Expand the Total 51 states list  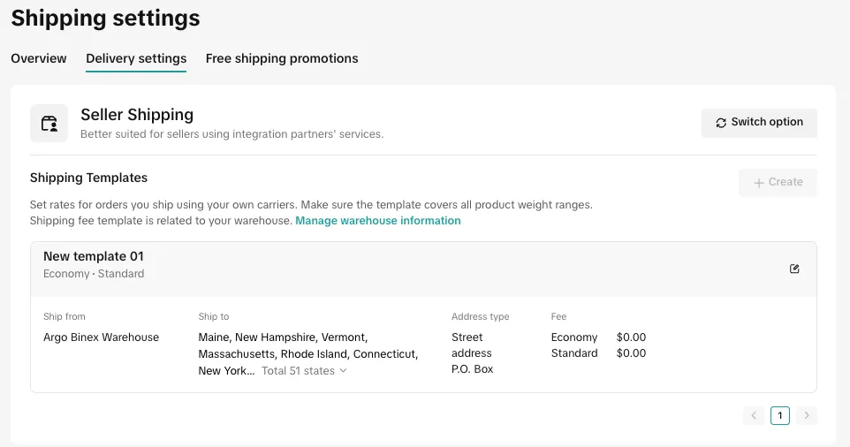click(304, 371)
